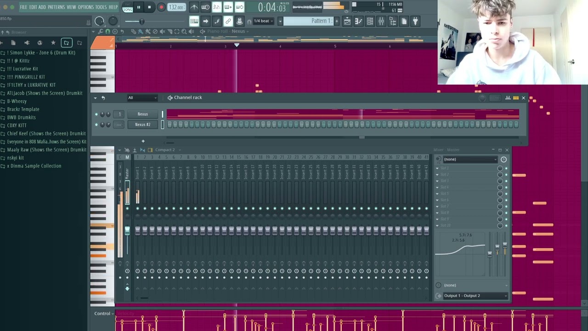Open the EDIT menu

tap(33, 7)
